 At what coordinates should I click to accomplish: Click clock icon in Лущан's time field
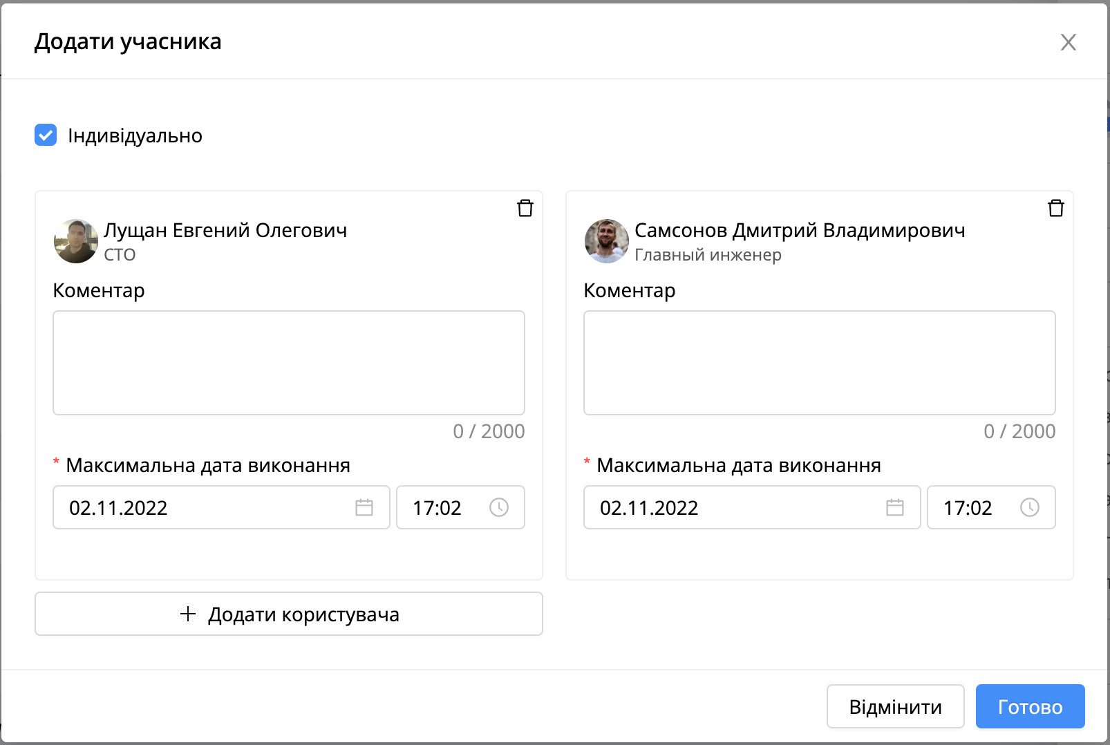coord(499,507)
